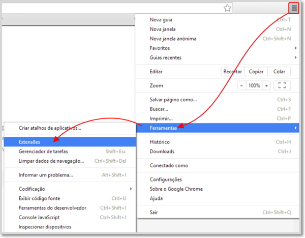The height and width of the screenshot is (238, 305).
Task: Click the Recortar button
Action: tap(233, 72)
